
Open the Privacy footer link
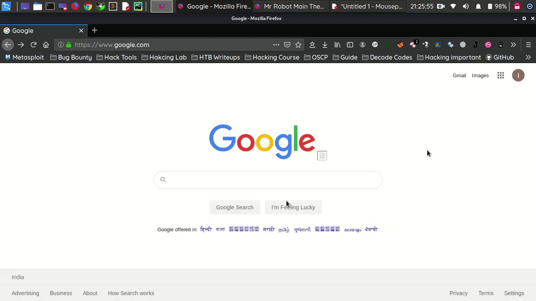459,293
